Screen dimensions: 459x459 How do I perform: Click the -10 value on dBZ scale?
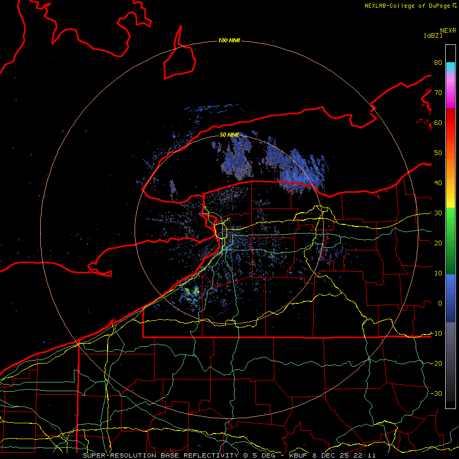(x=436, y=333)
